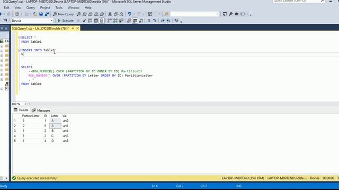Screen dimensions: 339x190
Task: Click the Database Engine Query icon next to New Query
Action: [79, 14]
